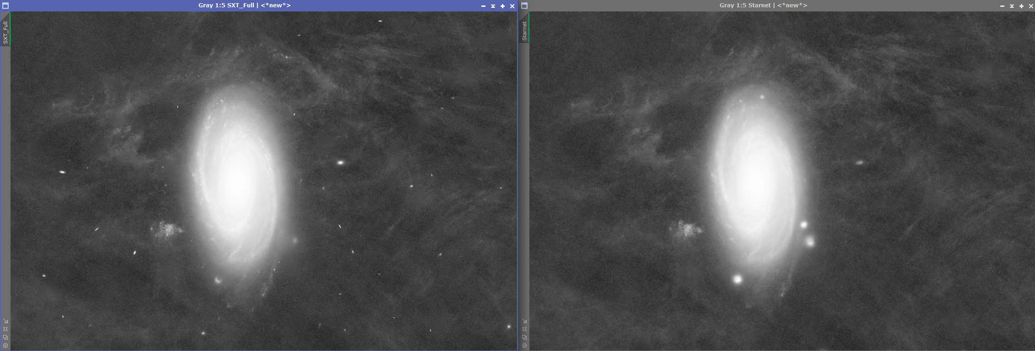Click the diagonal arrow icon in Starnet window
The width and height of the screenshot is (1035, 351).
pyautogui.click(x=524, y=321)
